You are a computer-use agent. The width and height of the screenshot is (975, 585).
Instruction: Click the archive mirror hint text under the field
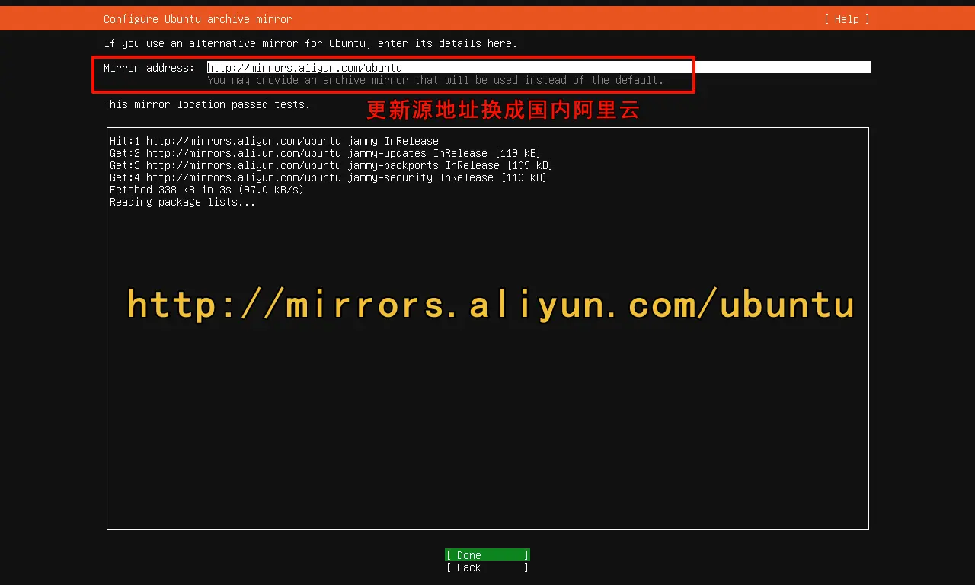point(436,80)
